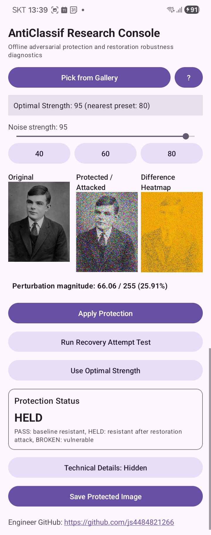
Task: Select the 40 strength preset
Action: [39, 154]
